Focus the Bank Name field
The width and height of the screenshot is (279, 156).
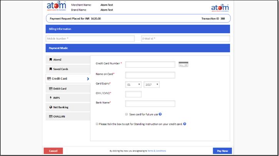[x=150, y=104]
